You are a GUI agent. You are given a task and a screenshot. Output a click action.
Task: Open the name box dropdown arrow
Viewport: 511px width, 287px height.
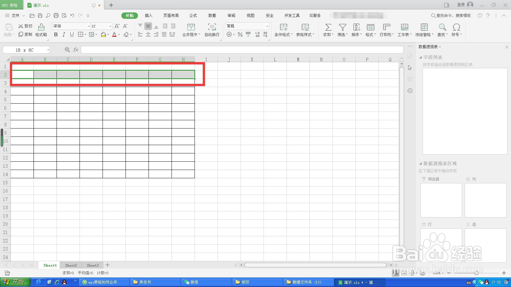click(x=48, y=50)
